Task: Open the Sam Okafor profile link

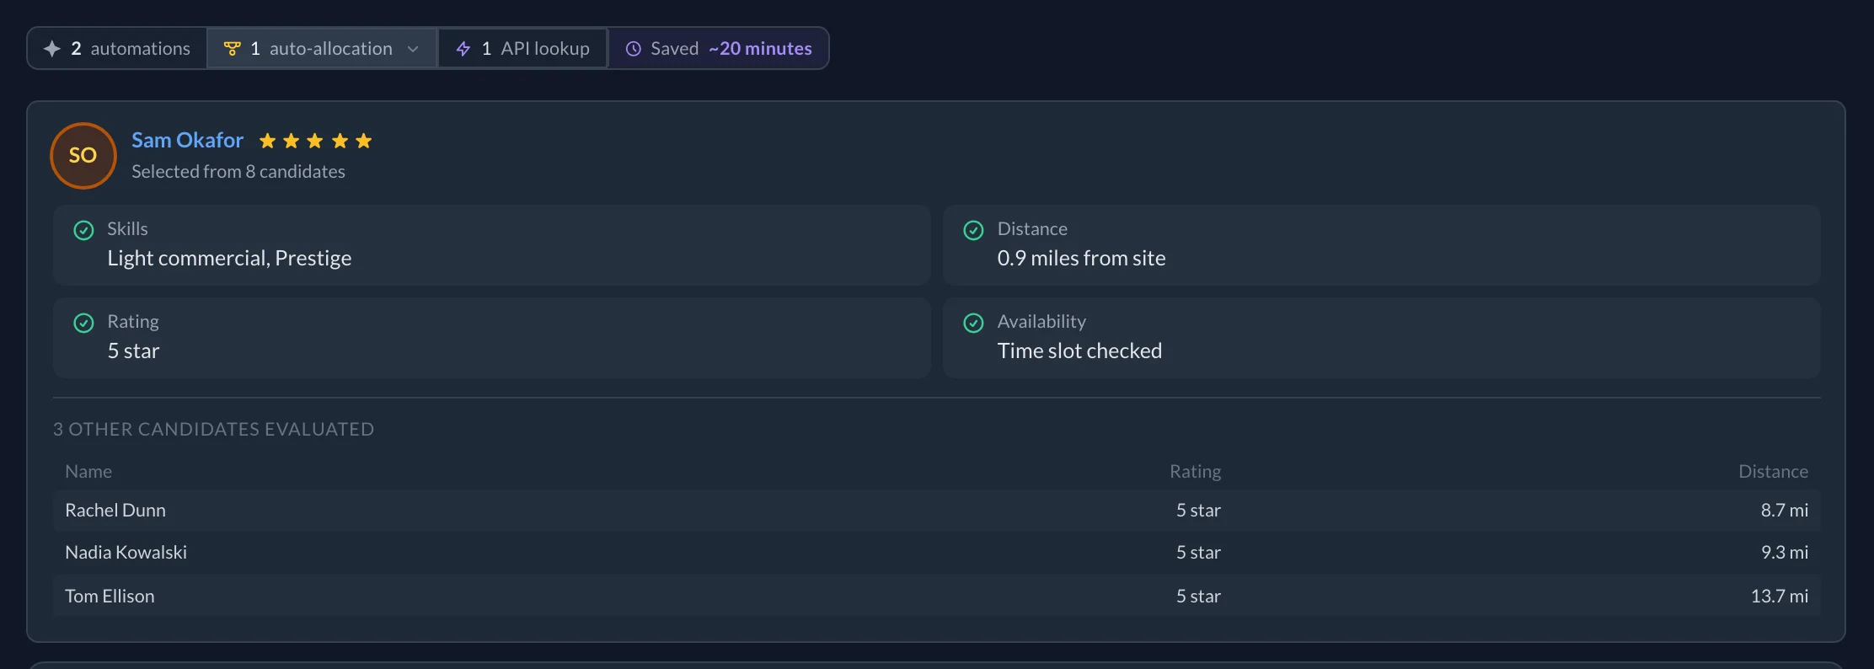Action: click(x=187, y=141)
